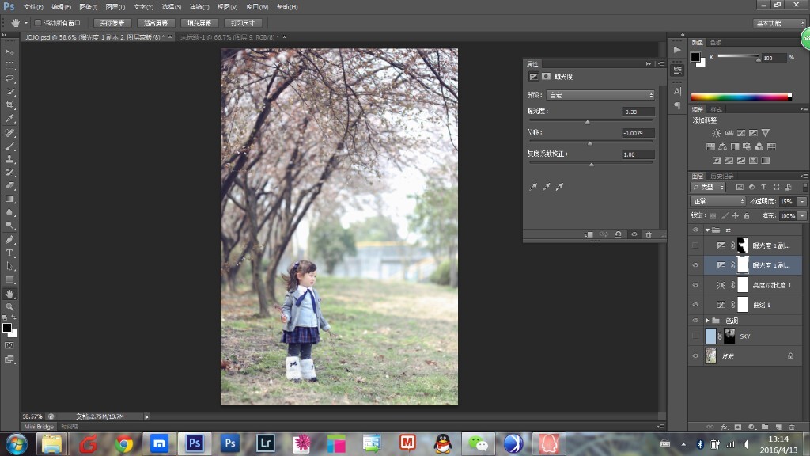810x456 pixels.
Task: Open the layer opacity dropdown arrow
Action: [x=802, y=201]
